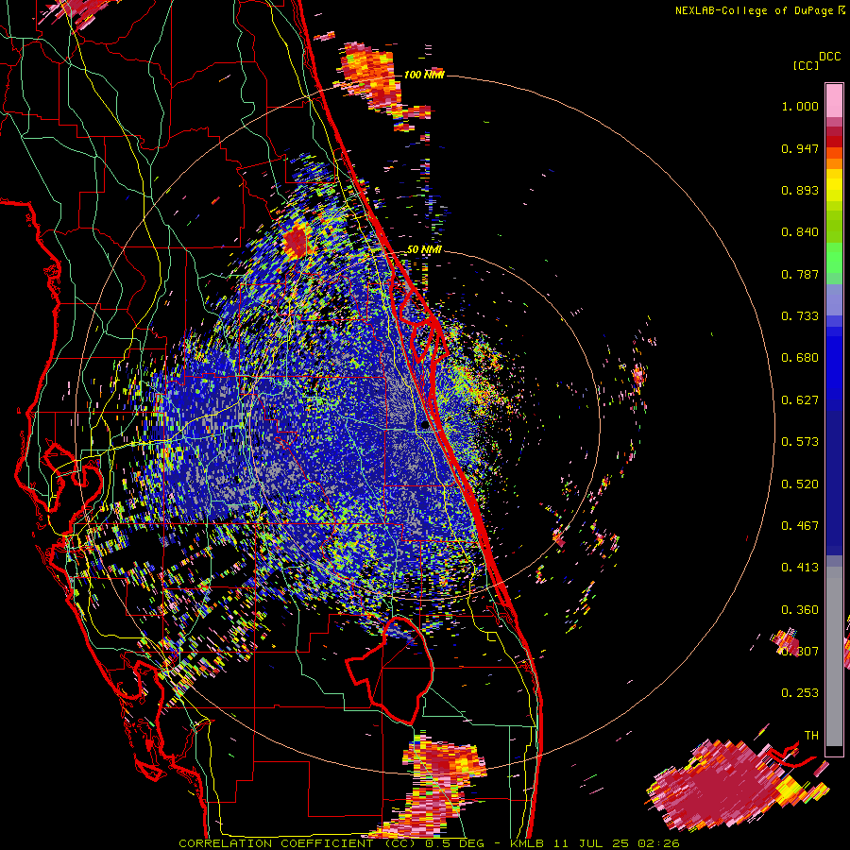Pick the light pink top colorbar segment

834,100
